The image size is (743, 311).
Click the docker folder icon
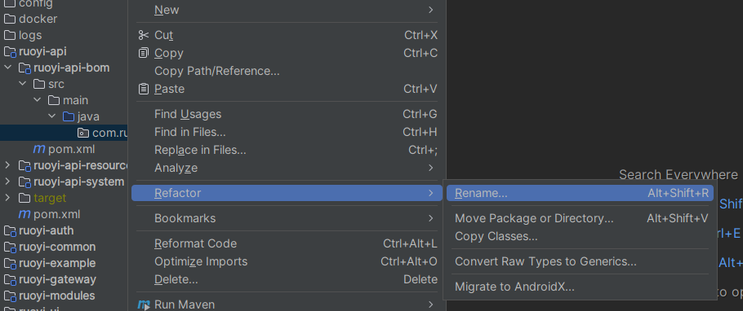(10, 20)
